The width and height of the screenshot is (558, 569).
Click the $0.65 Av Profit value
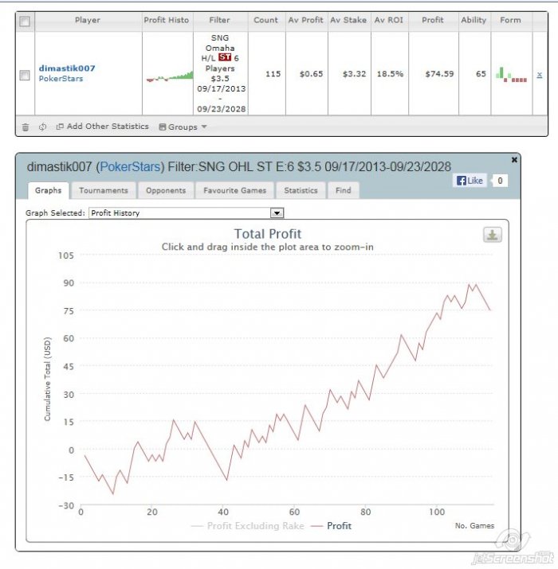[311, 74]
